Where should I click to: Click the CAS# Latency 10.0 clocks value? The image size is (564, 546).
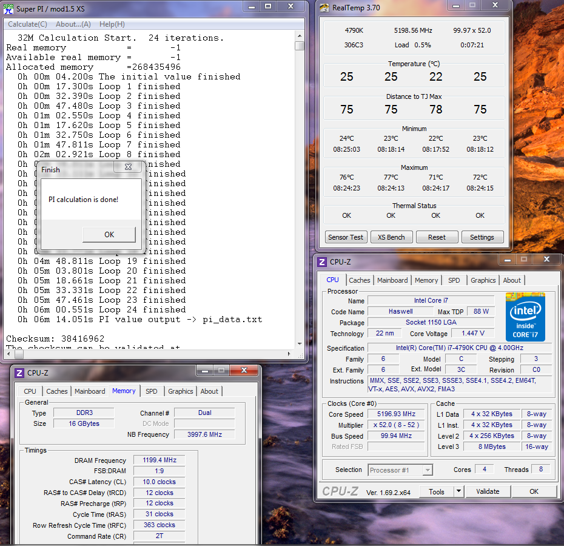159,482
